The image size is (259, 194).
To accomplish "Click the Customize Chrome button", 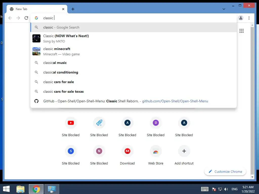I will (x=225, y=172).
